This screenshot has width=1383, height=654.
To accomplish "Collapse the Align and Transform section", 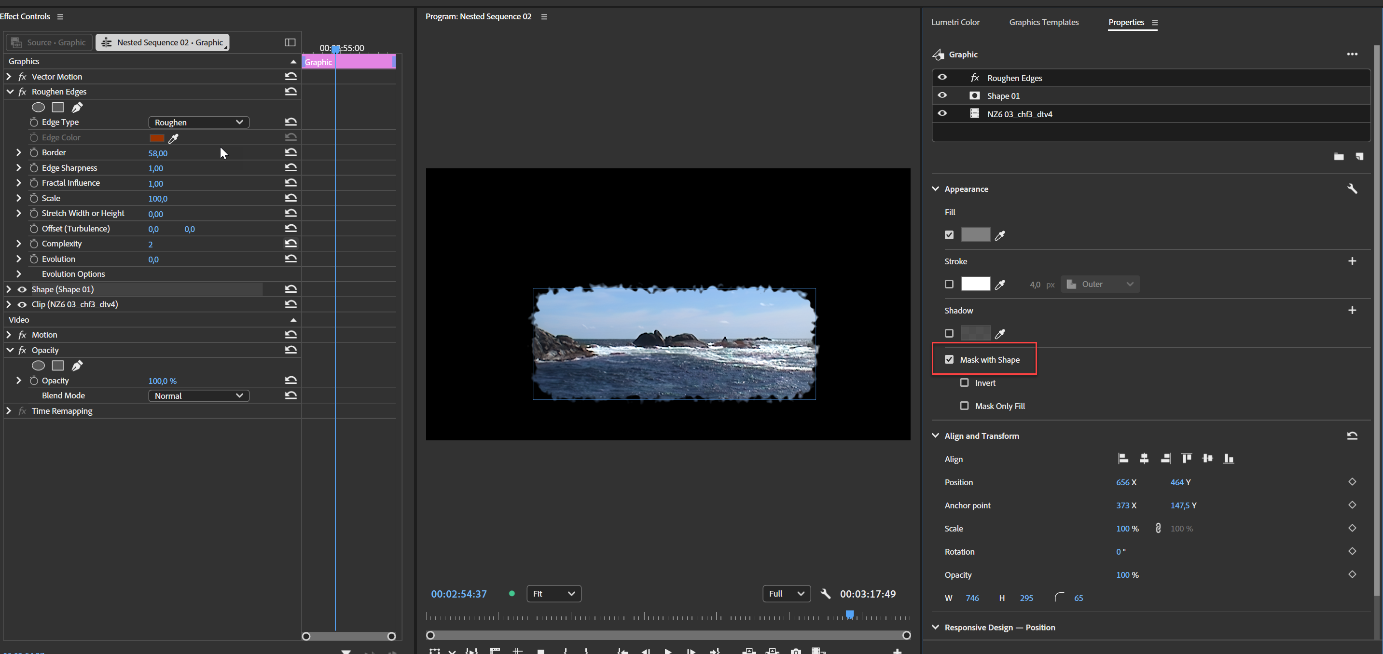I will (x=935, y=436).
